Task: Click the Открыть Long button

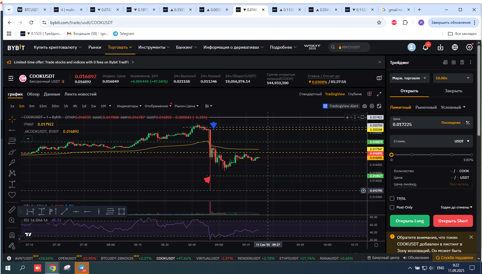Action: coord(410,221)
